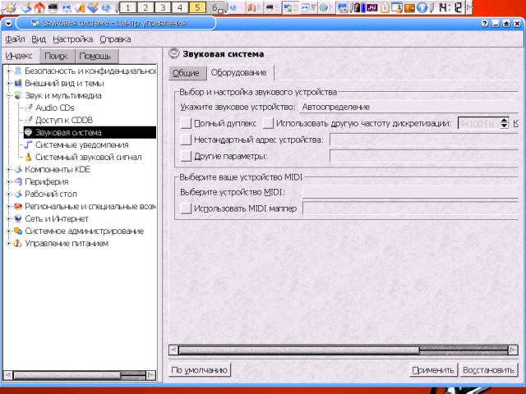
Task: Click the По умолчанию button
Action: [199, 370]
